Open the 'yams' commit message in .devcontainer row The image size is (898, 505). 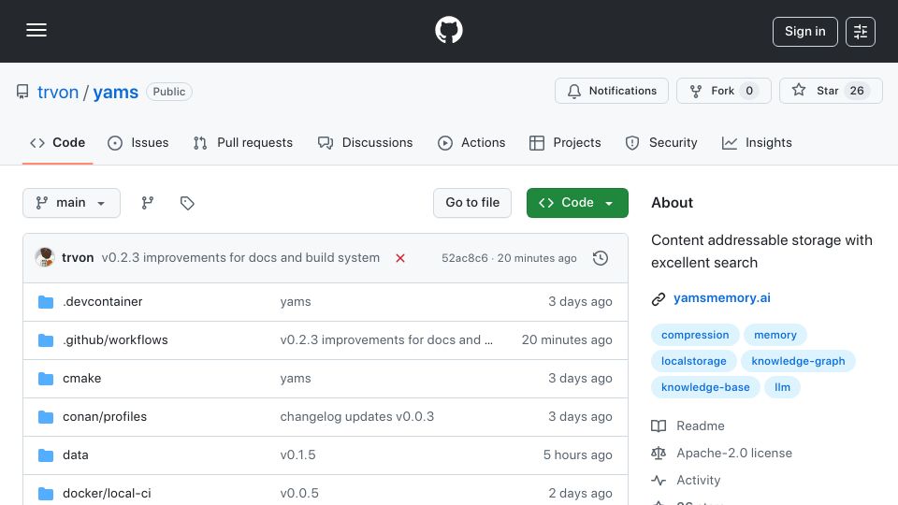pos(296,302)
